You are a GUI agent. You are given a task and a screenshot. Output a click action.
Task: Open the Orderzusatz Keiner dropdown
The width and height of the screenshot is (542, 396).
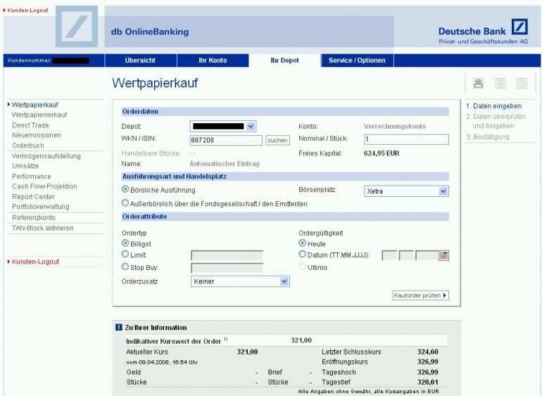click(240, 281)
